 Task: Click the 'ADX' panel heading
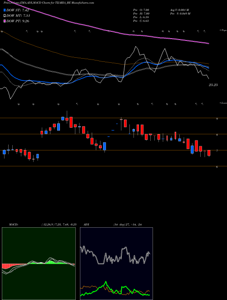click(x=86, y=225)
